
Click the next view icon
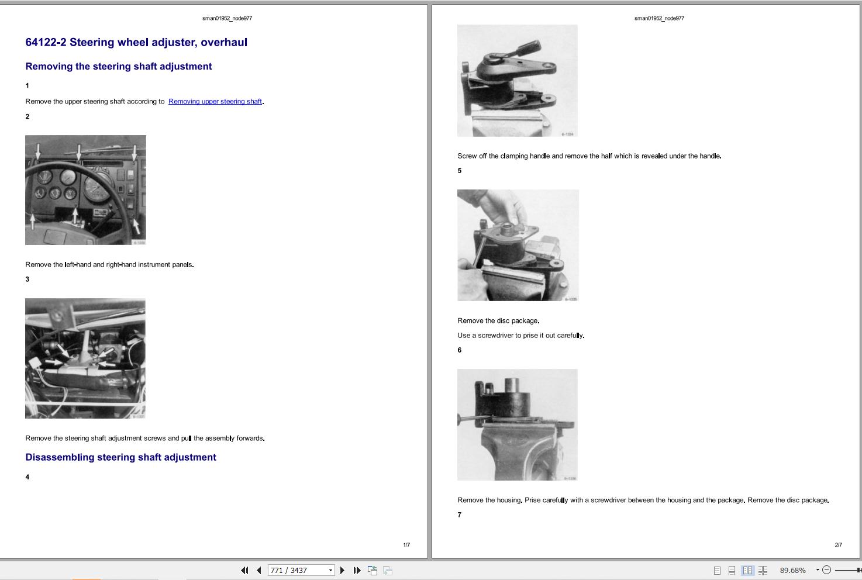click(387, 570)
